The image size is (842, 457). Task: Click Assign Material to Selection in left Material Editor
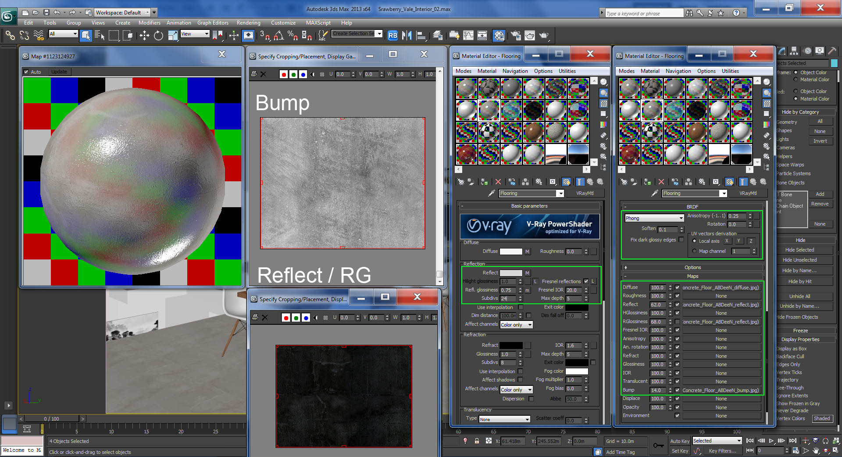coord(484,182)
